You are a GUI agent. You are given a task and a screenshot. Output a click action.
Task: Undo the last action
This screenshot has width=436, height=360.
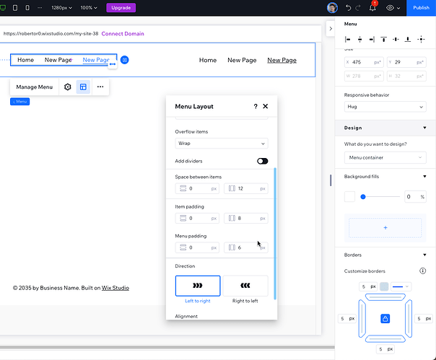(x=348, y=7)
